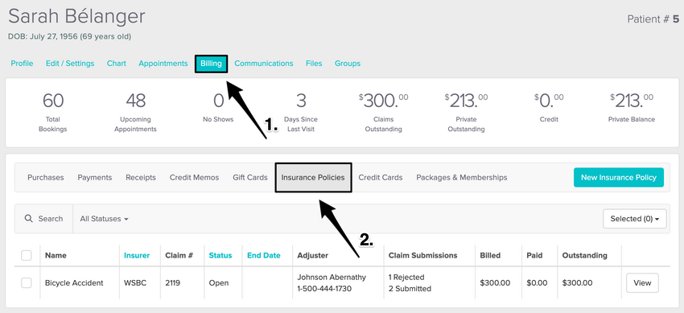Click the Paid $0.00 cell
Image resolution: width=684 pixels, height=313 pixels.
(537, 283)
